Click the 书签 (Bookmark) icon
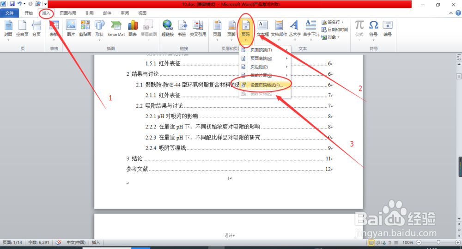Viewport: 462px width, 249px height. (x=182, y=29)
